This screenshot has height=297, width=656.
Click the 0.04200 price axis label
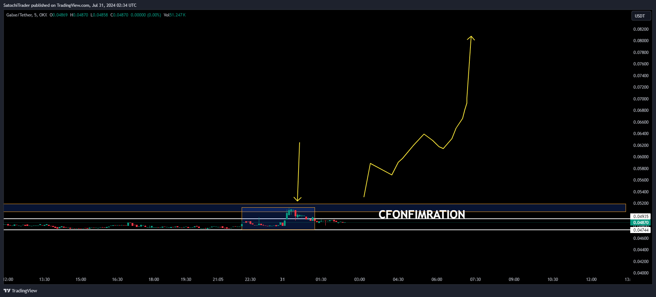641,262
